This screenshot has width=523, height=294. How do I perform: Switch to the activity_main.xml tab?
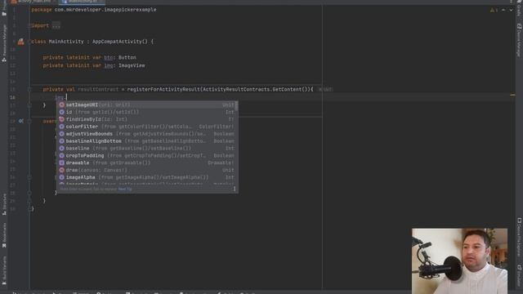32,2
